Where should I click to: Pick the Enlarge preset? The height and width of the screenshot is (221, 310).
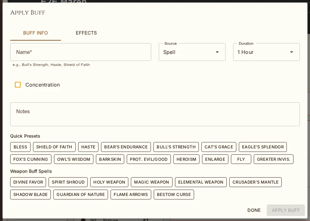coord(215,159)
